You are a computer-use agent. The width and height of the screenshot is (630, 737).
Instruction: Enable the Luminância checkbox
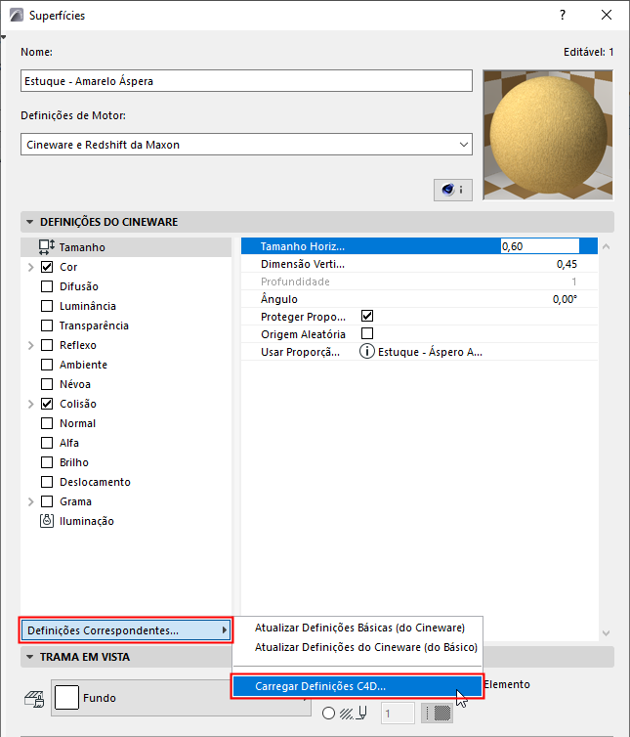point(47,306)
